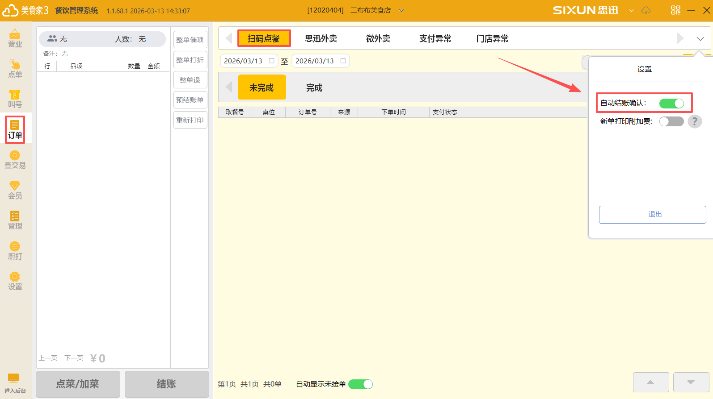
Task: Click the 退出 button in settings
Action: click(x=652, y=215)
